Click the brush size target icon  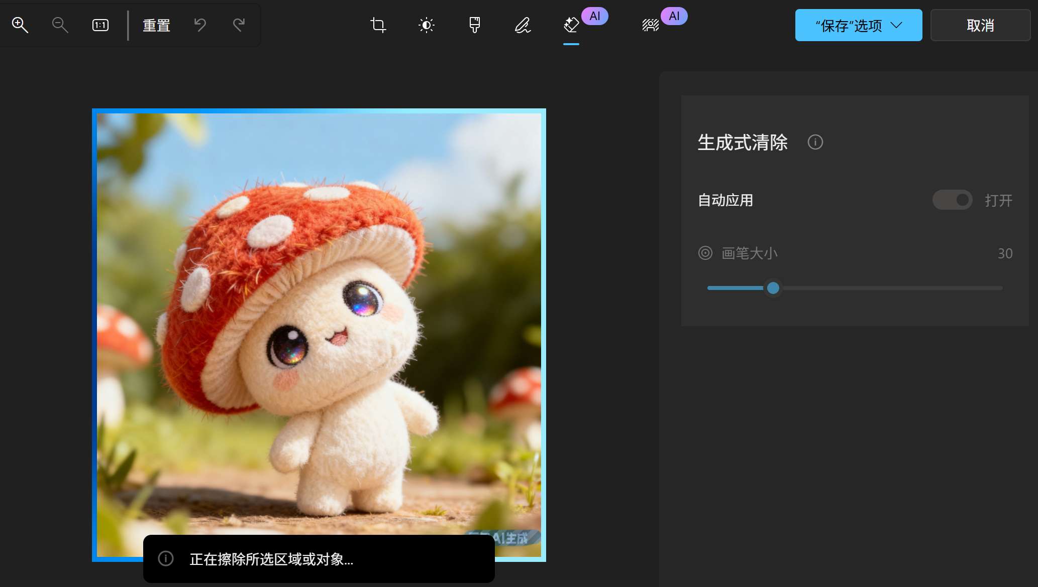pyautogui.click(x=706, y=253)
